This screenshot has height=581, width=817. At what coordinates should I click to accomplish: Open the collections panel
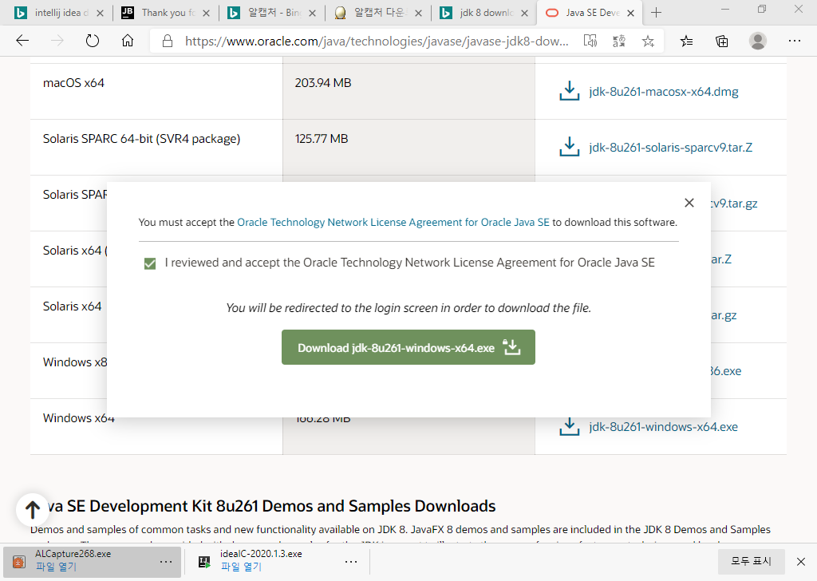tap(721, 41)
